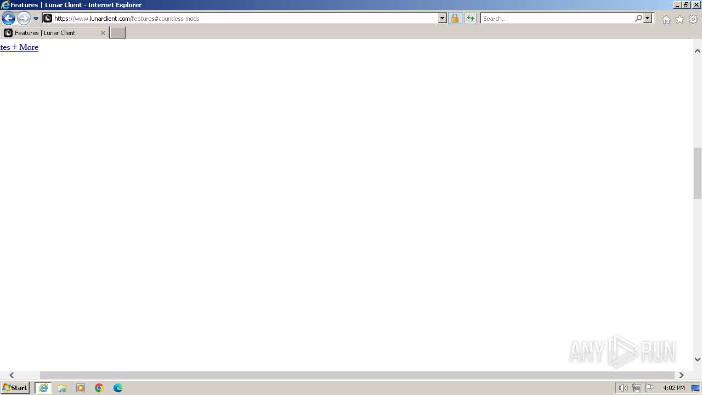Close the Features | Lunar Client tab

click(103, 33)
